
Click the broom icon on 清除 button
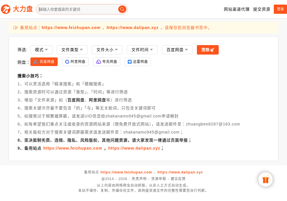[x=212, y=50]
